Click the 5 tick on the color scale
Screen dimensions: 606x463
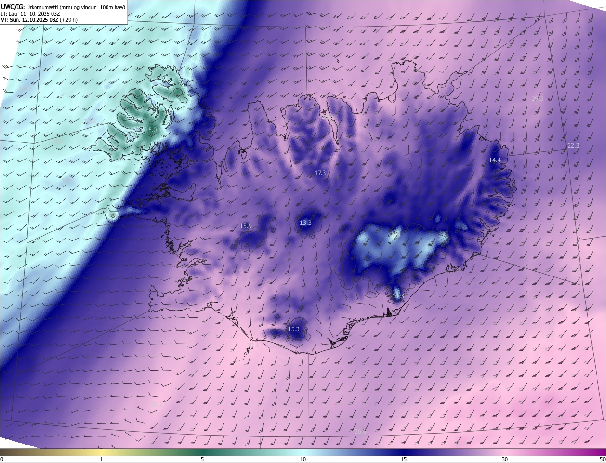[202, 459]
